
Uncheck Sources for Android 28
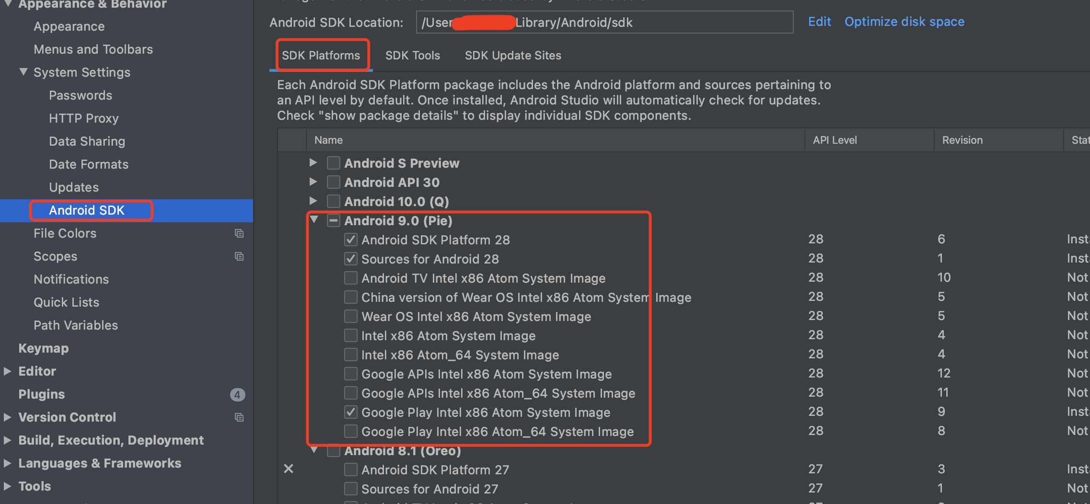point(351,259)
